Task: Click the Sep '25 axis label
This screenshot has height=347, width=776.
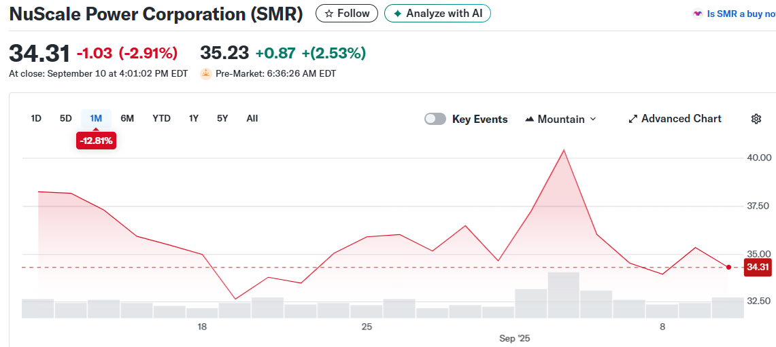Action: click(x=515, y=339)
